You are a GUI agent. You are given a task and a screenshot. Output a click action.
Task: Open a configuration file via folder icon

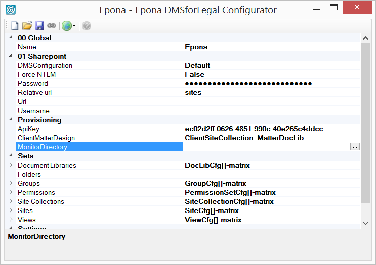point(27,26)
